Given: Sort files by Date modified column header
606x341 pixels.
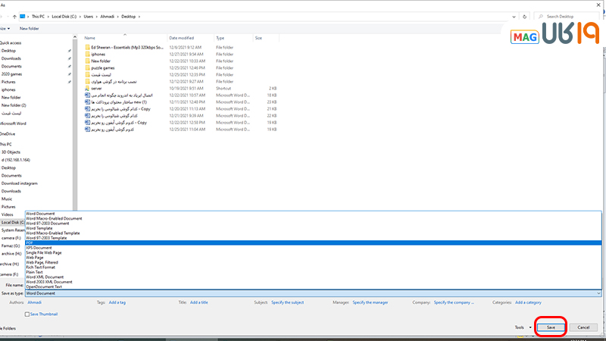Looking at the screenshot, I should pos(183,37).
